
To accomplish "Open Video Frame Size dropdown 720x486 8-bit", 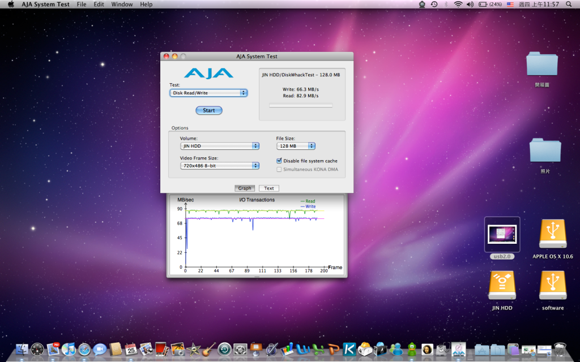I will point(219,166).
